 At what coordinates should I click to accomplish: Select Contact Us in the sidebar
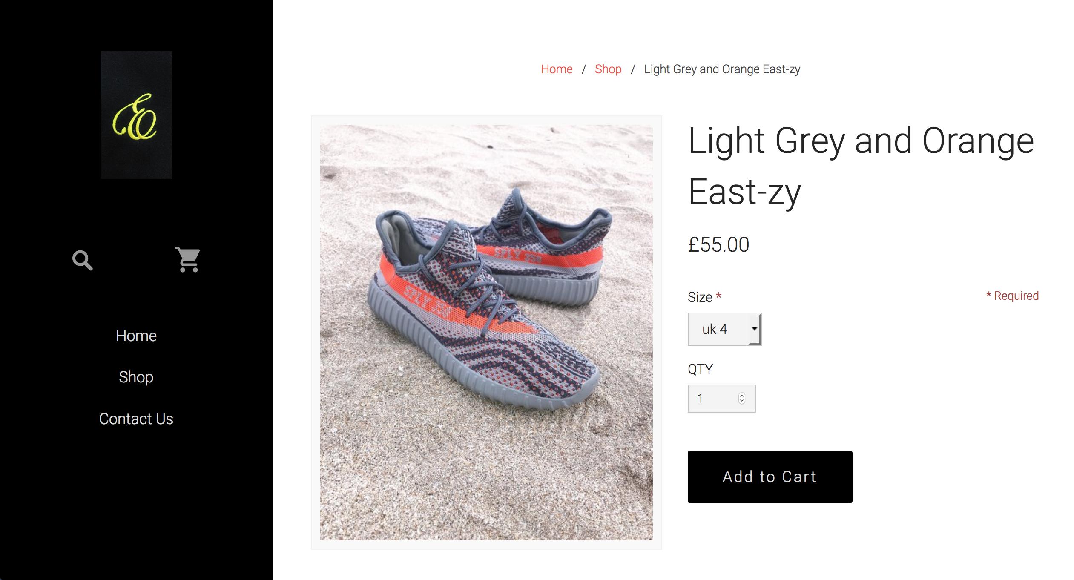tap(136, 419)
